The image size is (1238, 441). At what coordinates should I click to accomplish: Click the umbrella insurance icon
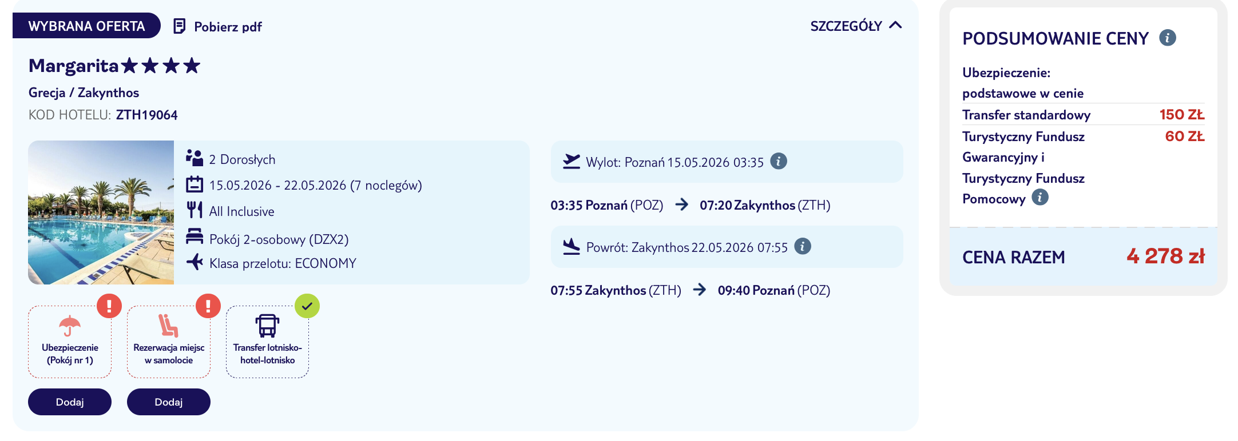[70, 326]
